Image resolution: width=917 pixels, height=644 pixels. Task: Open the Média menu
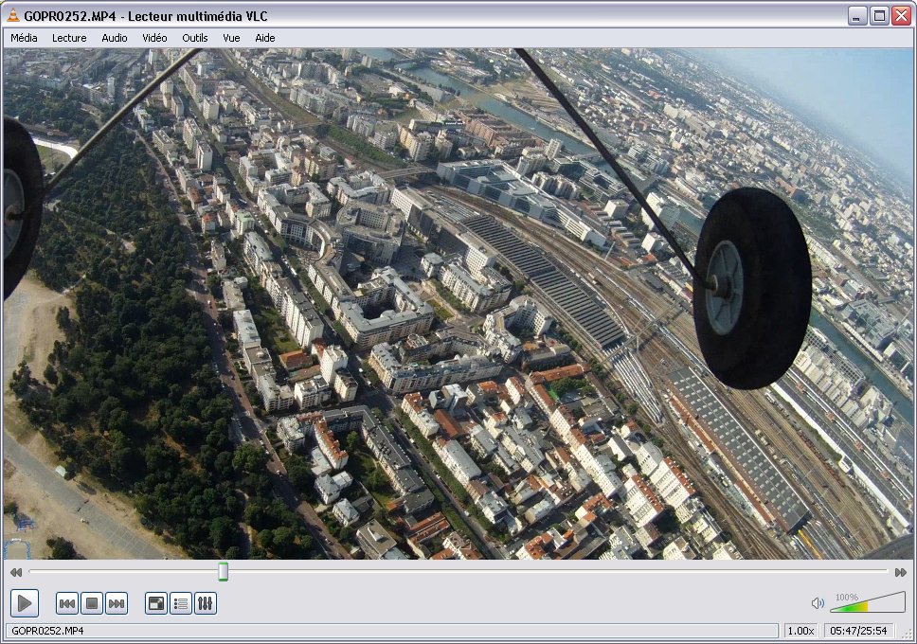pos(24,38)
